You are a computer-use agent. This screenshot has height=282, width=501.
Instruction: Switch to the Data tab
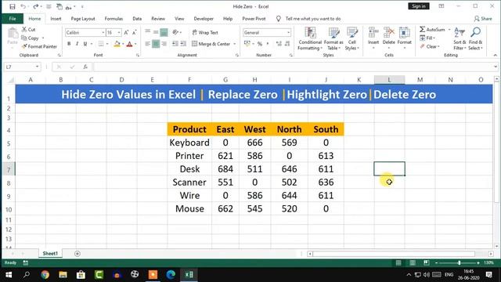pos(137,19)
